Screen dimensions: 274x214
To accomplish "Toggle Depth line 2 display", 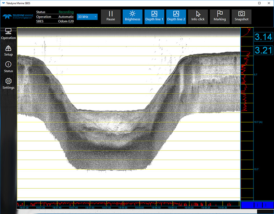I will 176,16.
